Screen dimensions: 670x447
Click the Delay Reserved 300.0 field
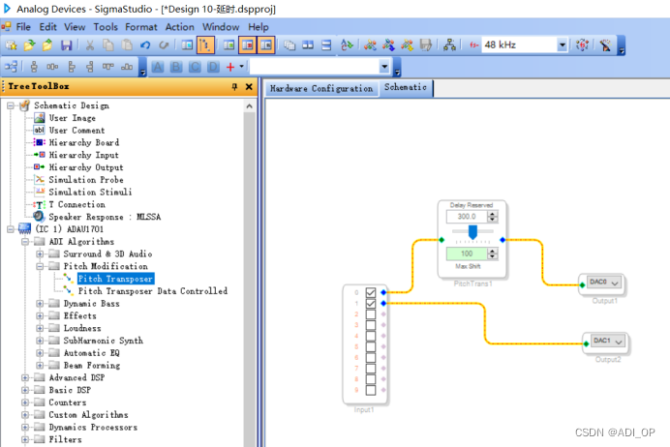(x=467, y=217)
